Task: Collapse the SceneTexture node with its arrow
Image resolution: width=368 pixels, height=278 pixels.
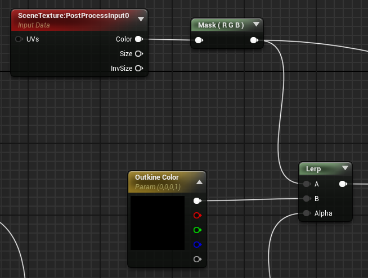Action: point(141,19)
